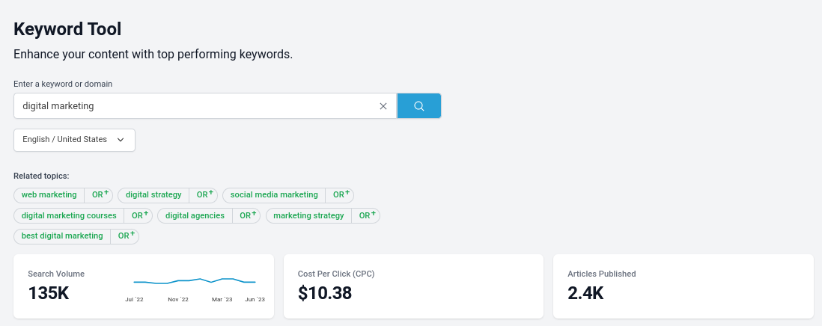Viewport: 822px width, 326px height.
Task: Open the English / United States dropdown
Action: click(74, 140)
